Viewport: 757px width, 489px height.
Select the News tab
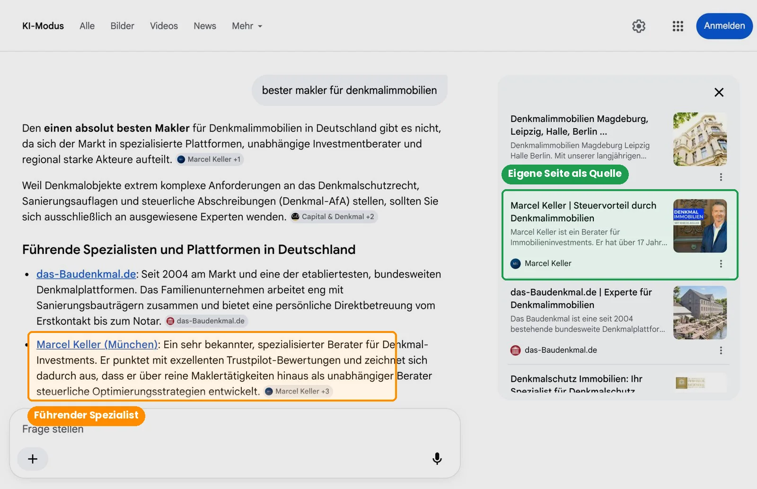[205, 26]
